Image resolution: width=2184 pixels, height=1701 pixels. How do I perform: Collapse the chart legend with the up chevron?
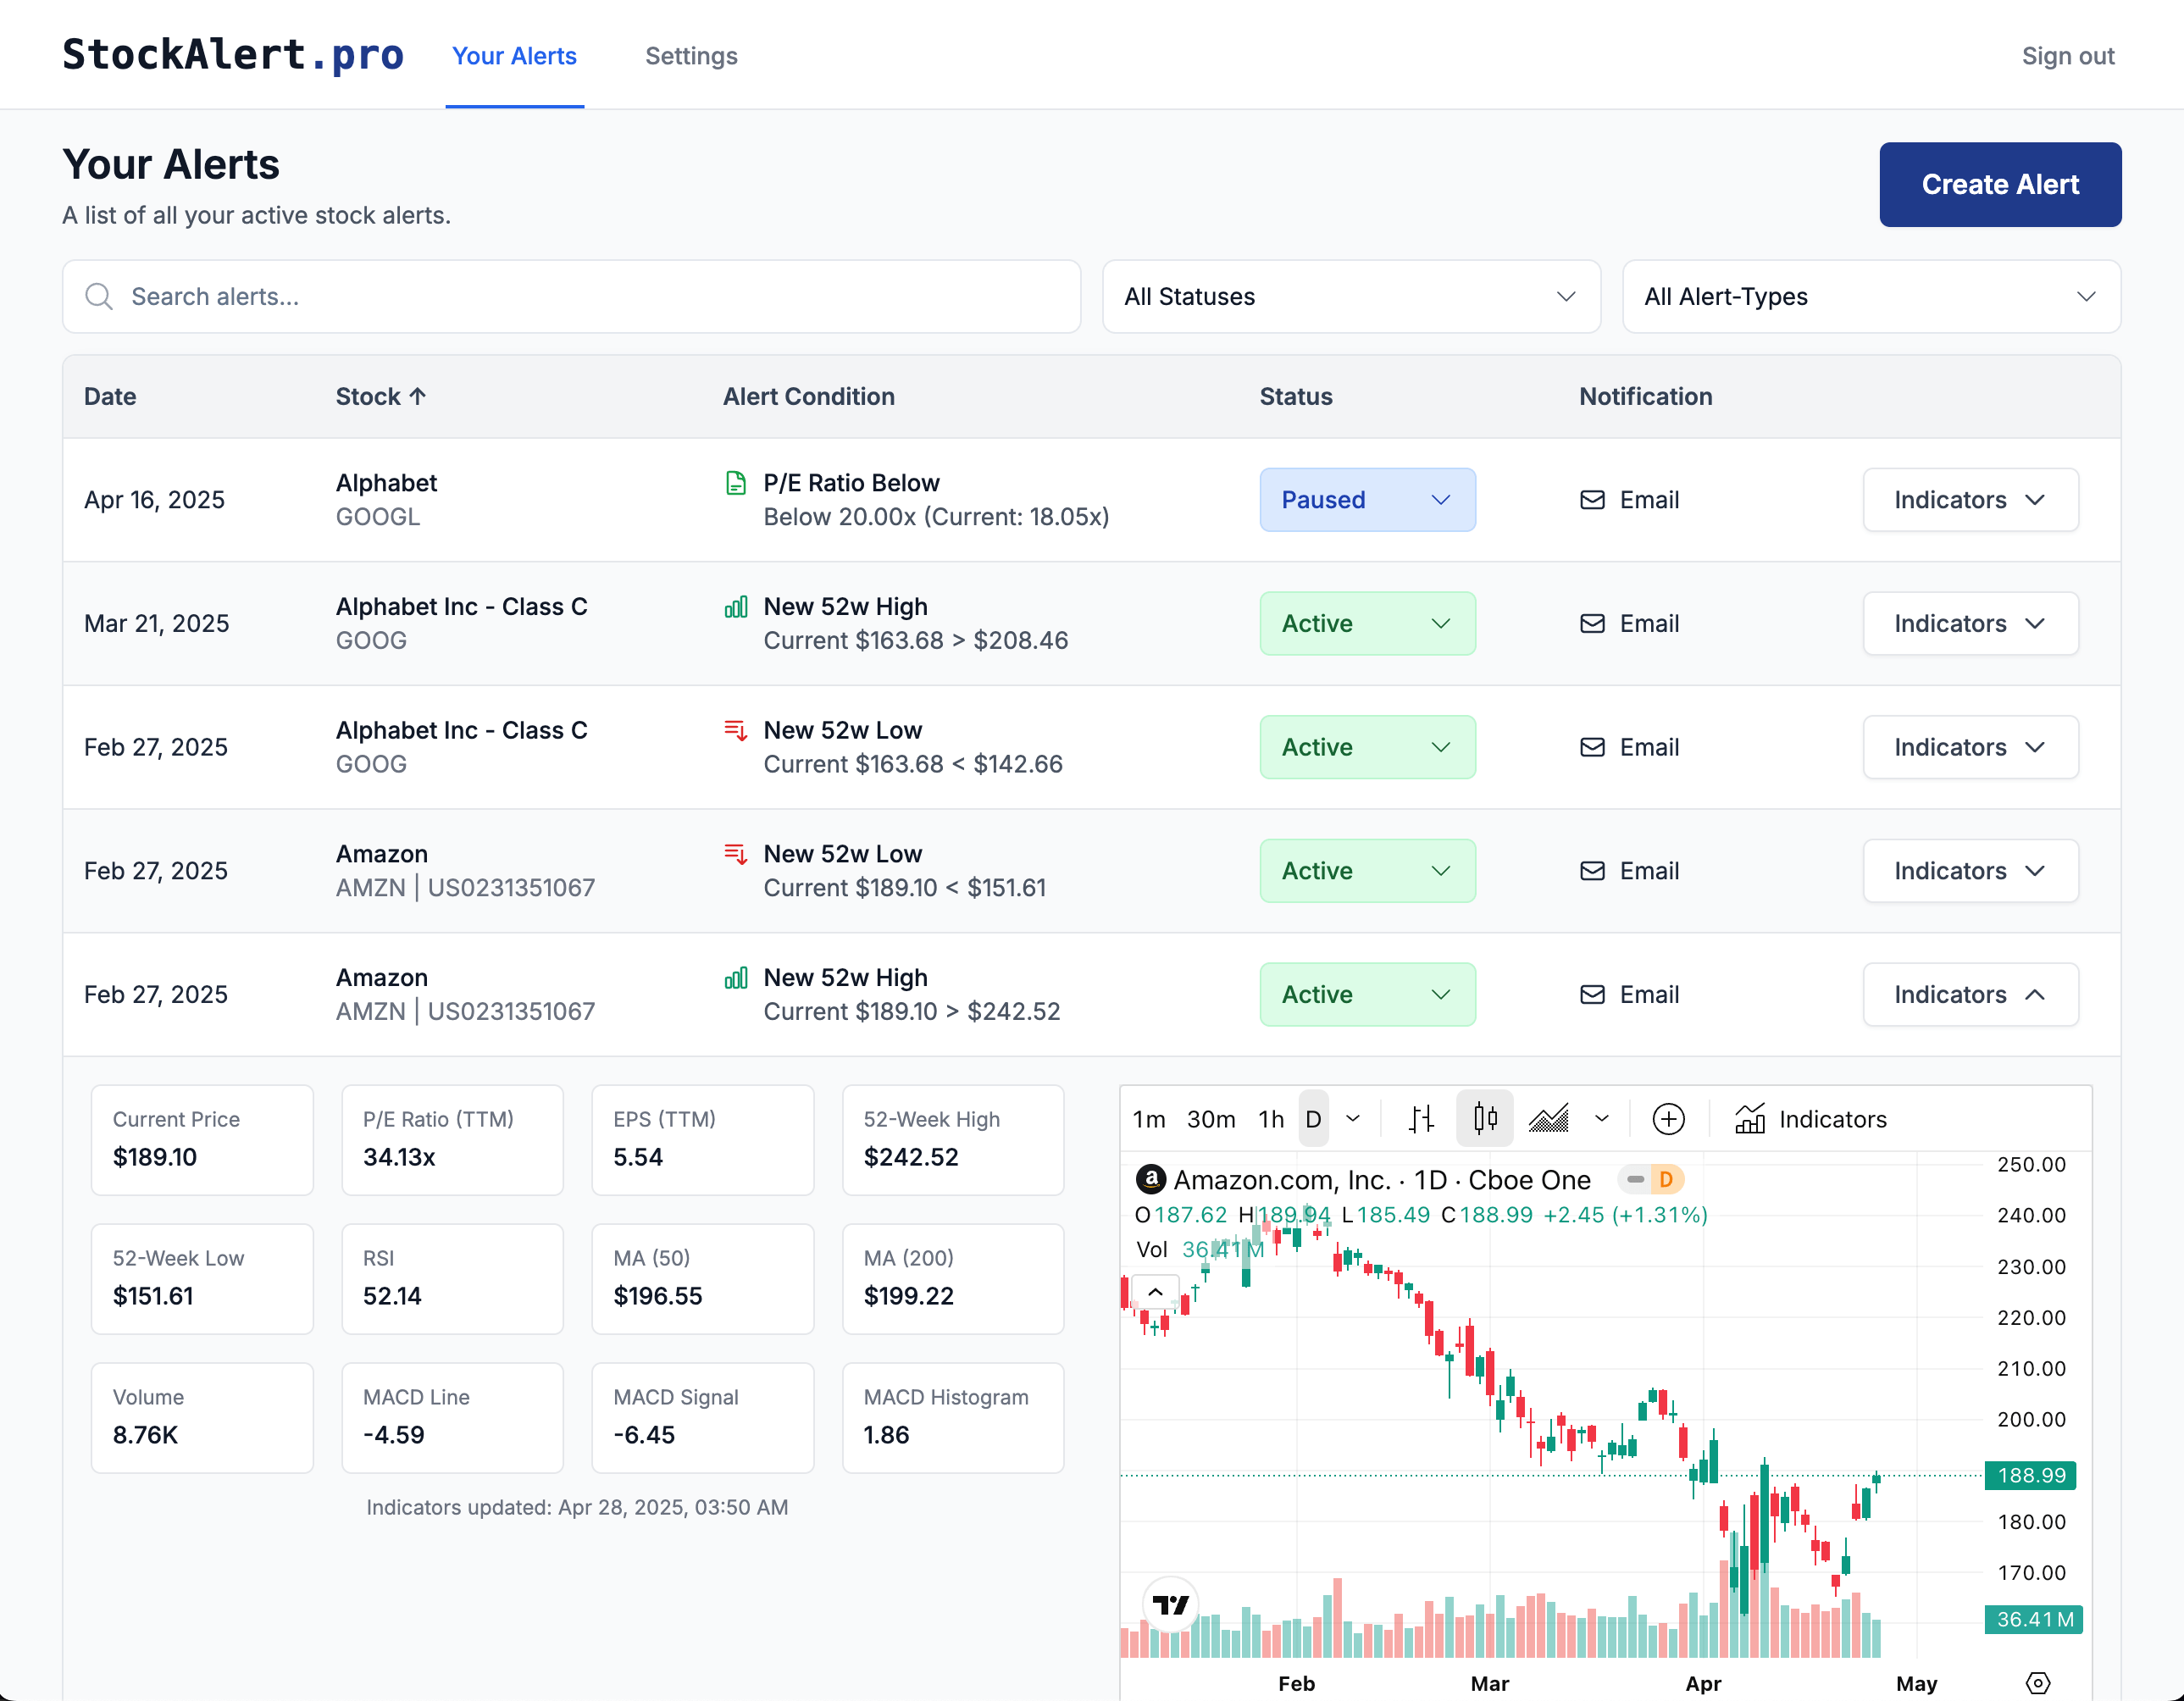coord(1155,1292)
